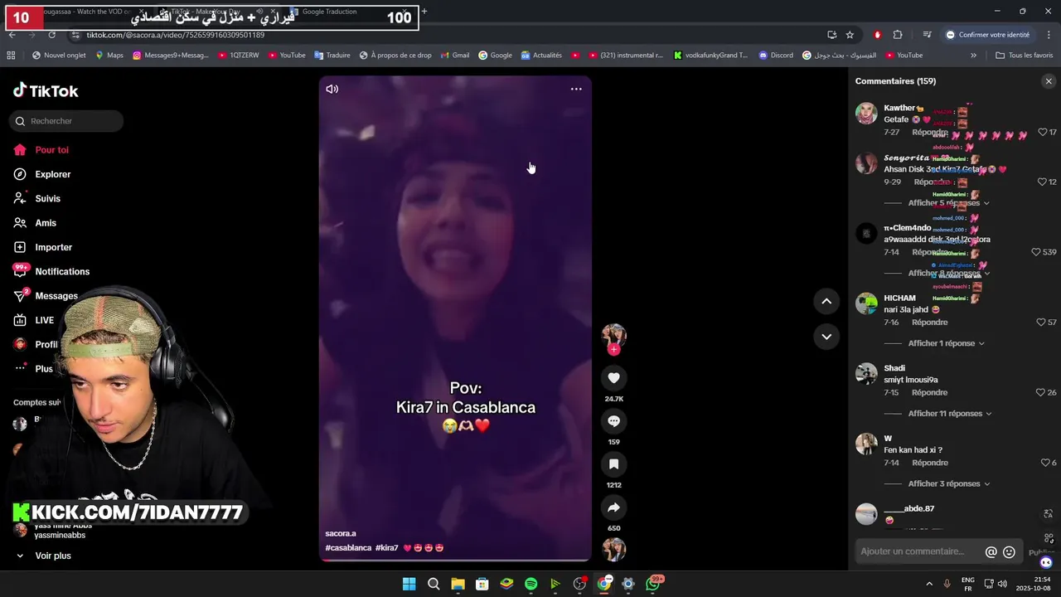This screenshot has height=597, width=1061.
Task: Expand Afficher 1 réponse under HICHAM
Action: 946,343
